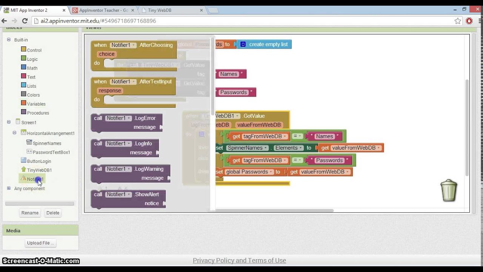Pick the Notifier1 AfterChoosing event block
The height and width of the screenshot is (272, 483).
point(134,56)
